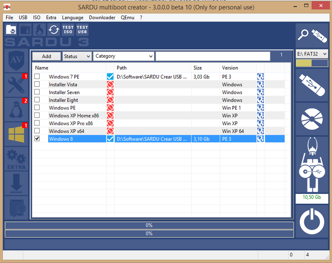Open the Windows logo category
332x263 pixels.
pyautogui.click(x=16, y=134)
